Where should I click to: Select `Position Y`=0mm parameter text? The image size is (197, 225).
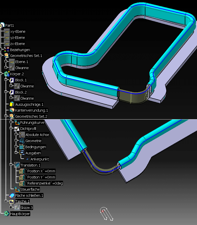pyautogui.click(x=40, y=177)
